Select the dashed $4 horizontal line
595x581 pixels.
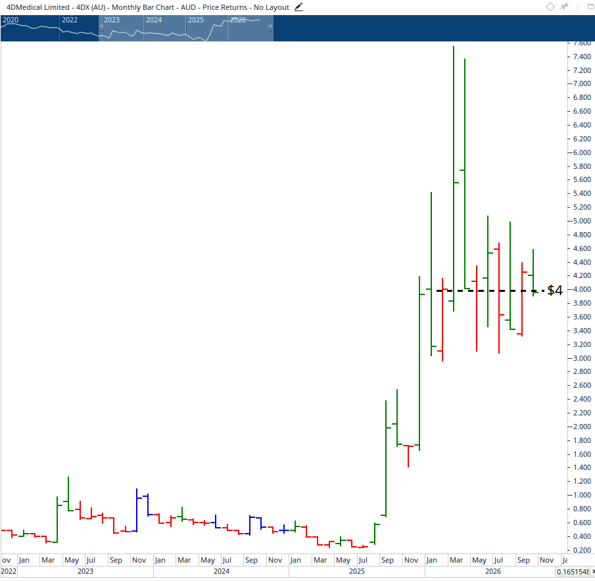tap(490, 291)
